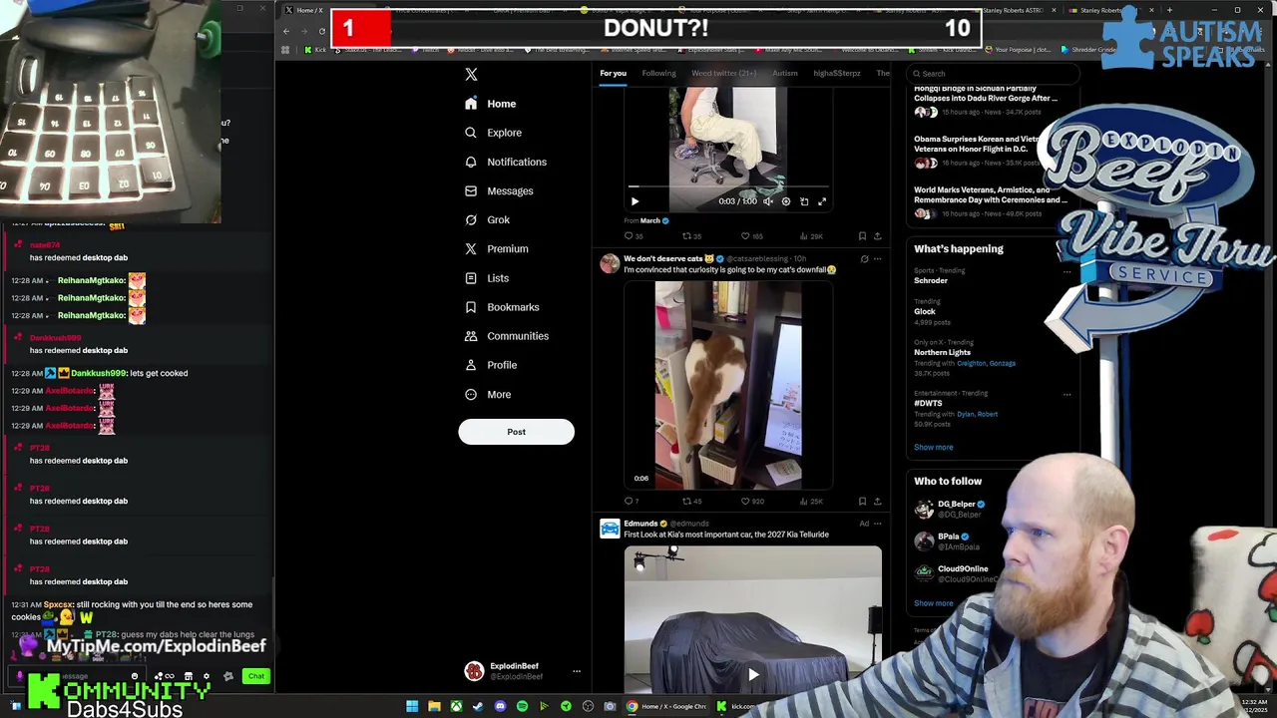Open more options on Edmunds ad
The height and width of the screenshot is (718, 1277).
tap(877, 523)
